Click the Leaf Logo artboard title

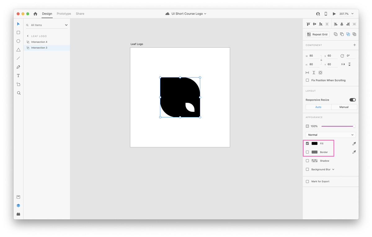(137, 44)
